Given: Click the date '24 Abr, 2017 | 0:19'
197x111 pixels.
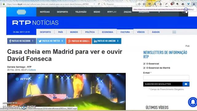Looking at the screenshot, I should pyautogui.click(x=21, y=32).
